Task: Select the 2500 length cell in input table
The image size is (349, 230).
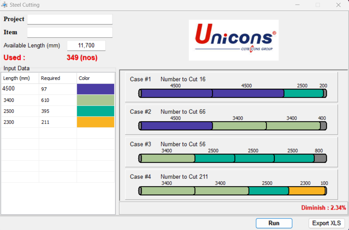Action: [20, 111]
